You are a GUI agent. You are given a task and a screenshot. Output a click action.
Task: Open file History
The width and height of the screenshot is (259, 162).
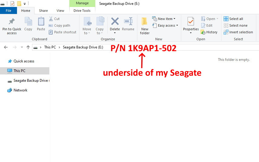[x=209, y=32]
